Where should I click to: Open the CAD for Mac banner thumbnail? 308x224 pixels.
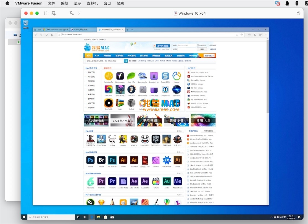123,120
